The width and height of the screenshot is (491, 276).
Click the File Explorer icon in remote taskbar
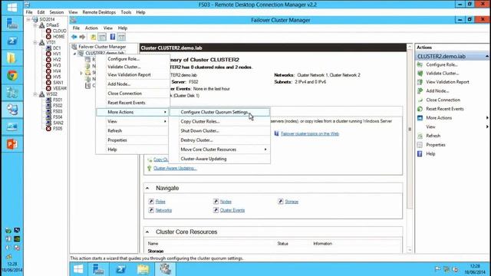[x=143, y=269]
